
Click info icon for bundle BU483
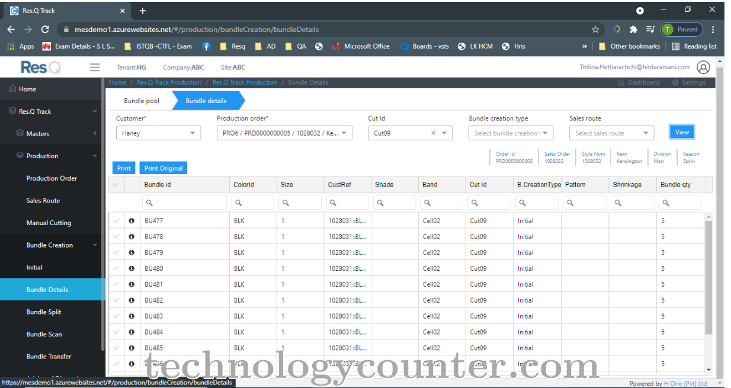click(x=132, y=317)
